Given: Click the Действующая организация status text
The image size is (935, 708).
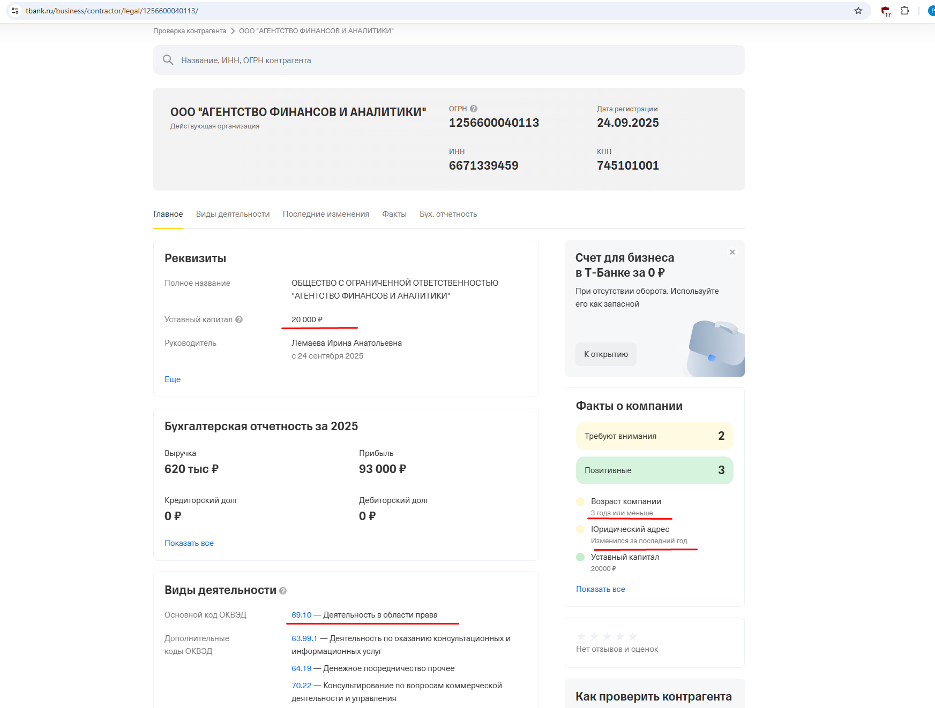Looking at the screenshot, I should tap(215, 126).
